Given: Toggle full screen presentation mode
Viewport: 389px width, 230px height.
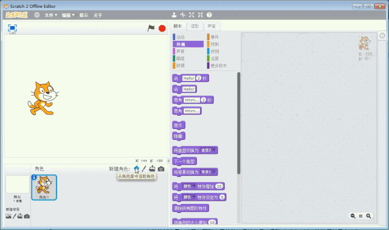Looking at the screenshot, I should (12, 27).
